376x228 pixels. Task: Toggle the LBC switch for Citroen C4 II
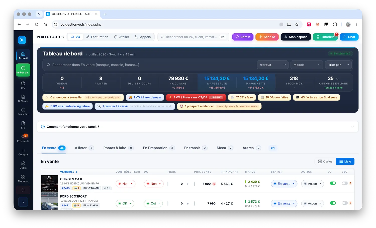[345, 183]
